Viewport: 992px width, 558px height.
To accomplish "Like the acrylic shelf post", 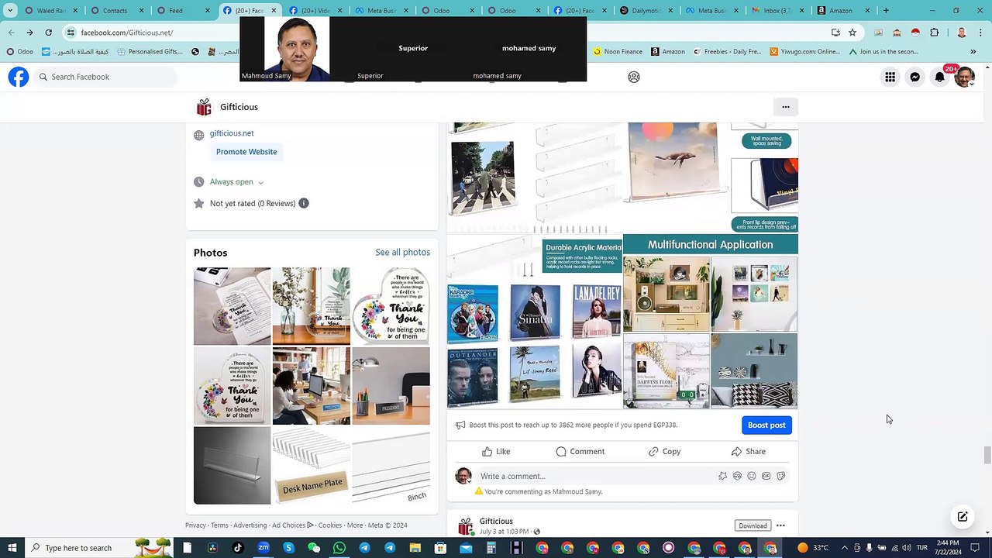I will (496, 451).
